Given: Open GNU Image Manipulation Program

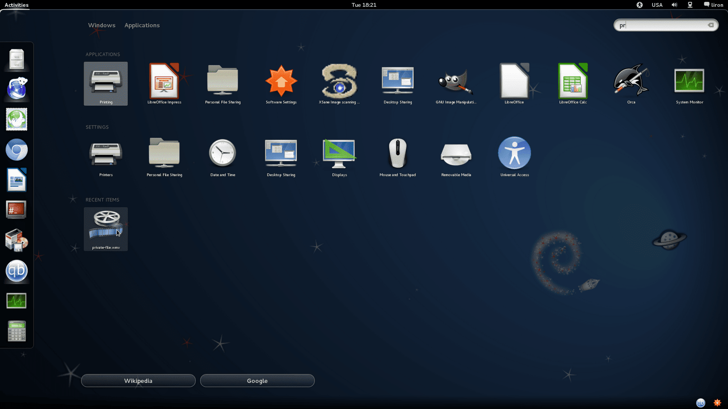Looking at the screenshot, I should coord(456,84).
